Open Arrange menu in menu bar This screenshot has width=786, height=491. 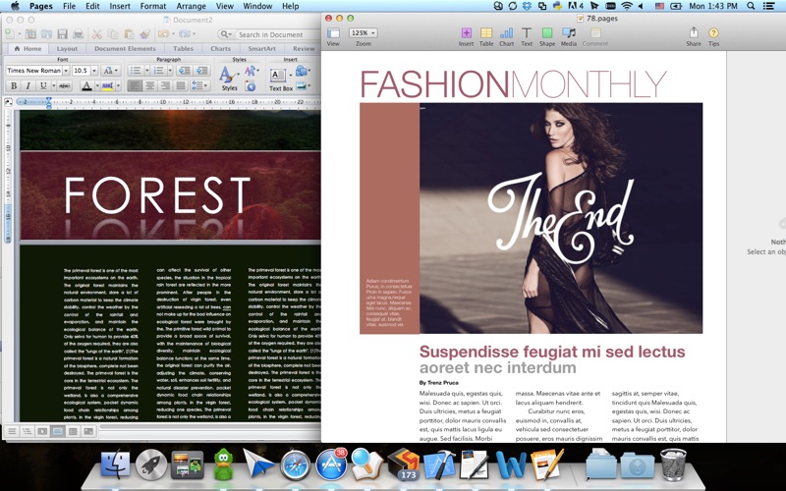point(191,6)
